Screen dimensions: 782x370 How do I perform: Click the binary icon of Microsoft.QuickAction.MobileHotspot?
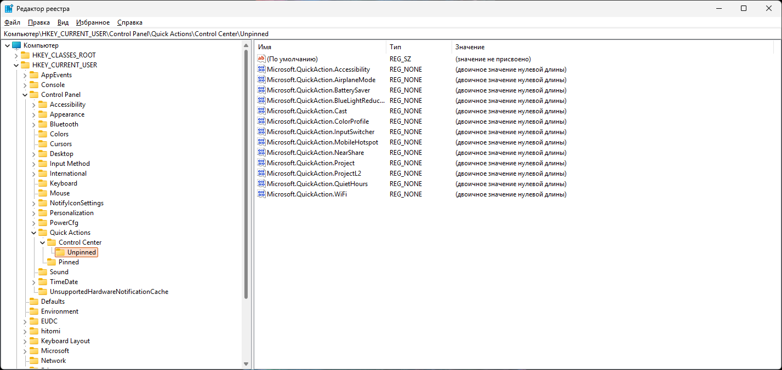click(x=261, y=142)
